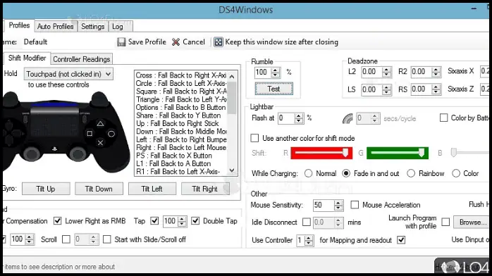The width and height of the screenshot is (492, 276).
Task: Click the Tap value stepper
Action: (x=182, y=221)
